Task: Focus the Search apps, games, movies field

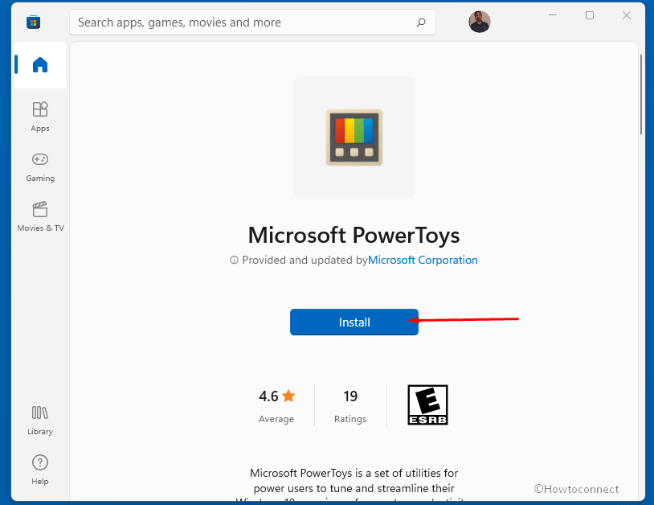Action: point(241,23)
